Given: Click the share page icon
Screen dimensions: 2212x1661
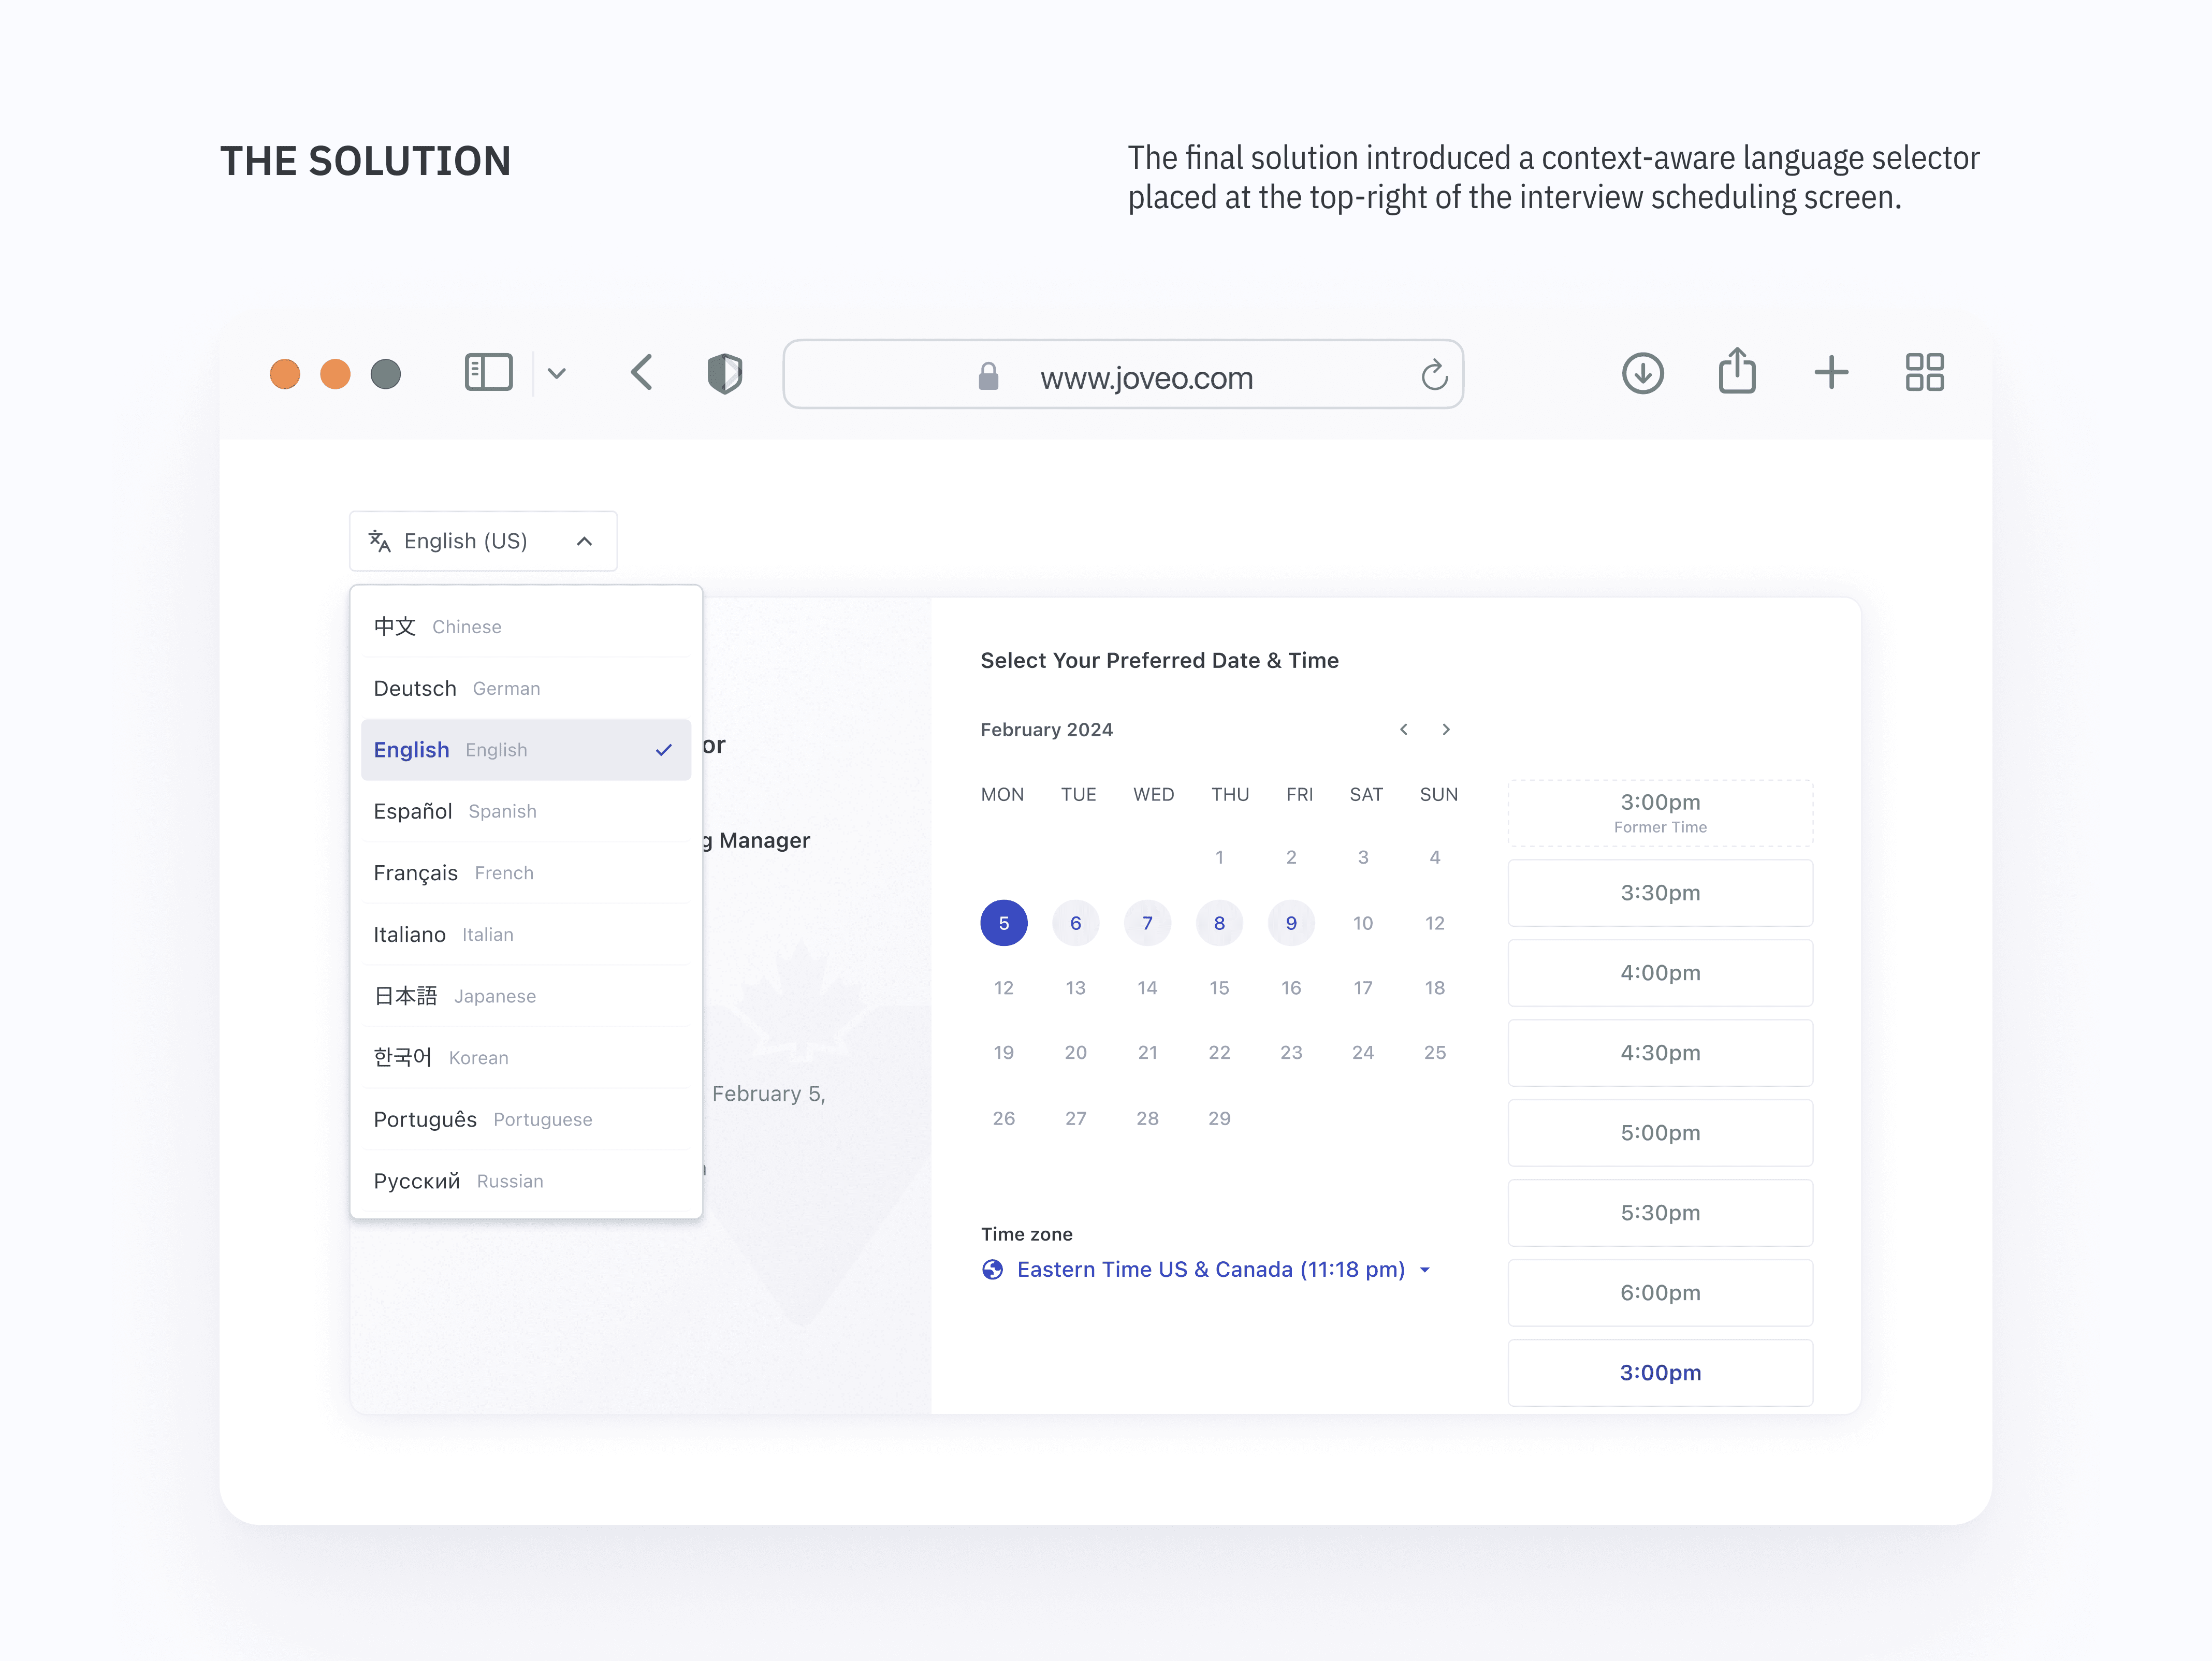Looking at the screenshot, I should pos(1737,371).
